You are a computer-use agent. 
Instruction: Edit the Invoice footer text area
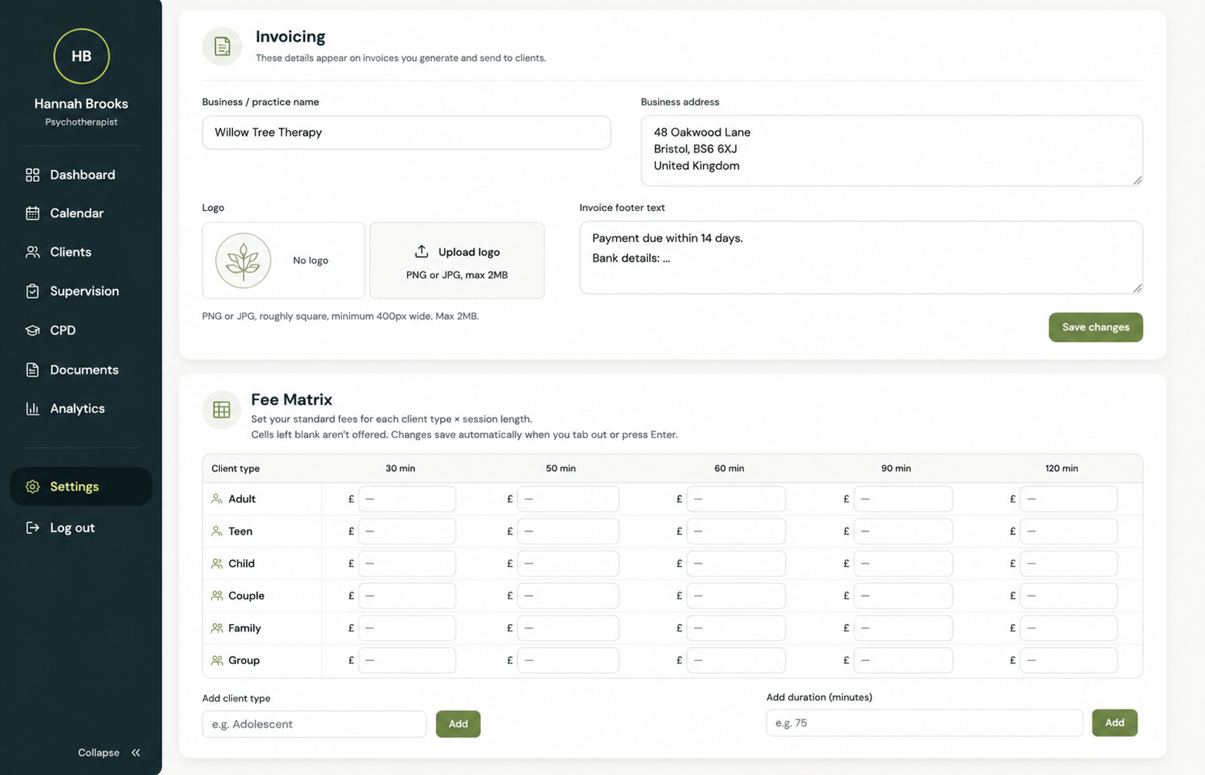[860, 258]
